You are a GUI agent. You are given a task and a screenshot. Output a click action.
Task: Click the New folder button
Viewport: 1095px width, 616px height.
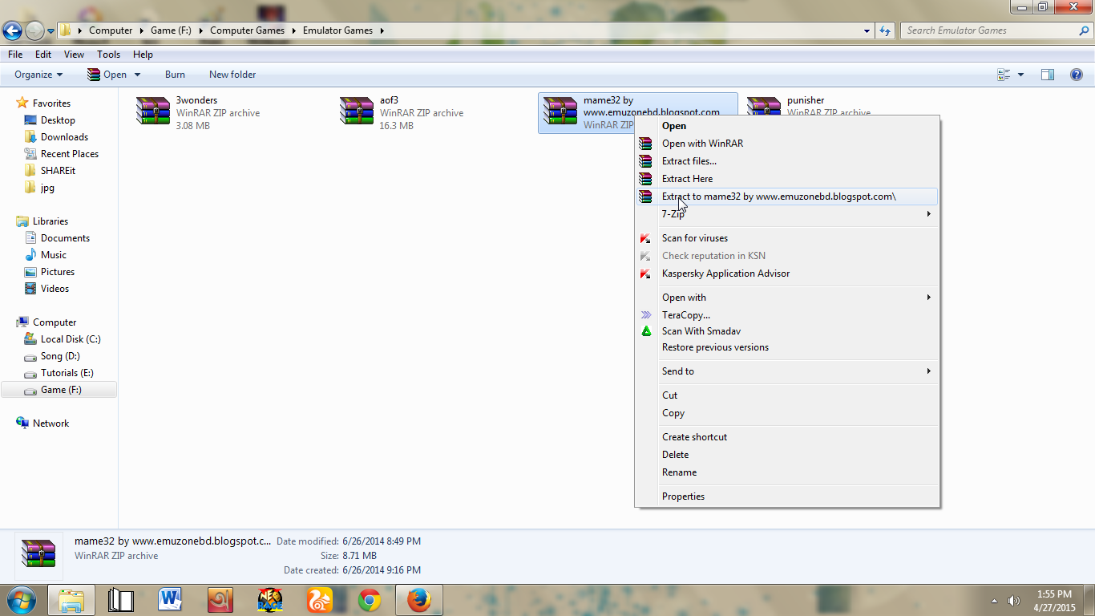click(232, 75)
